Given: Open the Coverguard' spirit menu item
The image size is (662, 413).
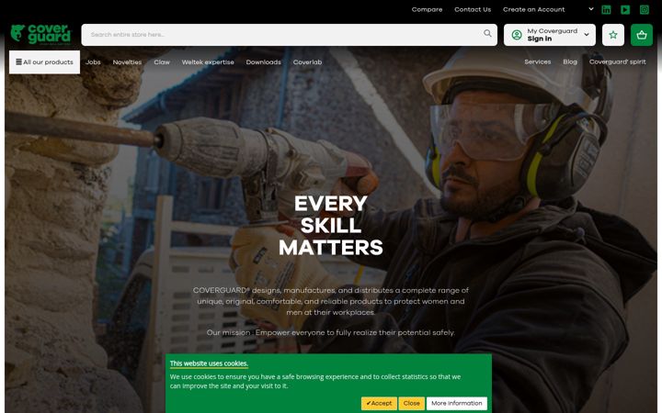Looking at the screenshot, I should click(x=617, y=61).
